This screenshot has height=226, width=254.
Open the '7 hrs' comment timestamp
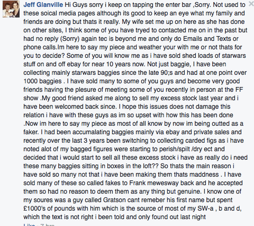point(47,224)
